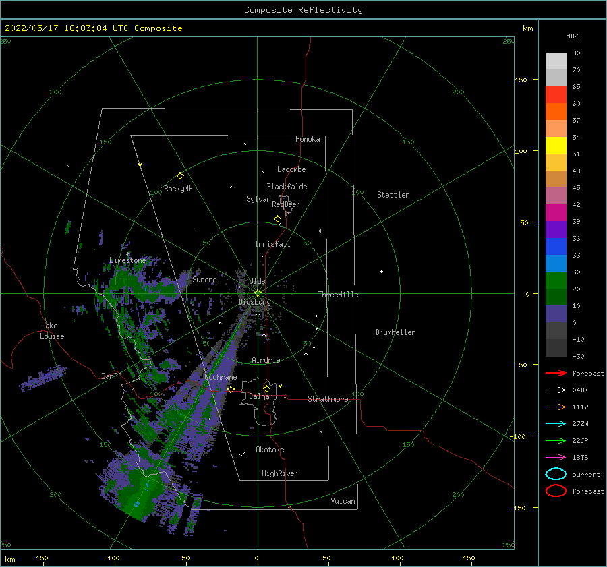Click the 2022/05/17 16:03:04 UTC timestamp
The image size is (607, 567).
click(x=93, y=28)
